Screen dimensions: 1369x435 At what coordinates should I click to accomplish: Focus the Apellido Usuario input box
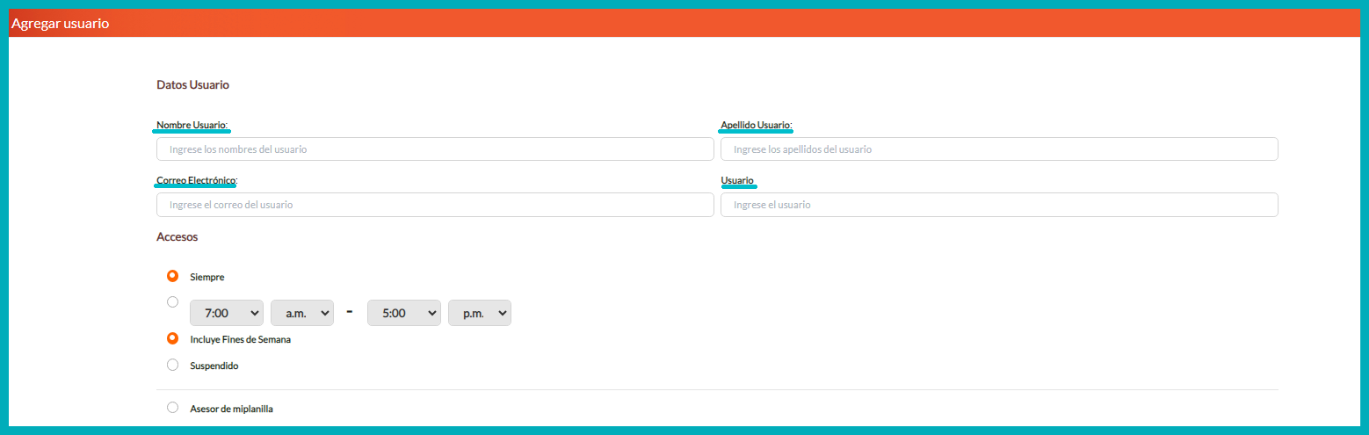(x=999, y=149)
